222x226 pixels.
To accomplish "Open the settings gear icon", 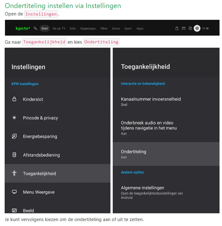I will [197, 28].
